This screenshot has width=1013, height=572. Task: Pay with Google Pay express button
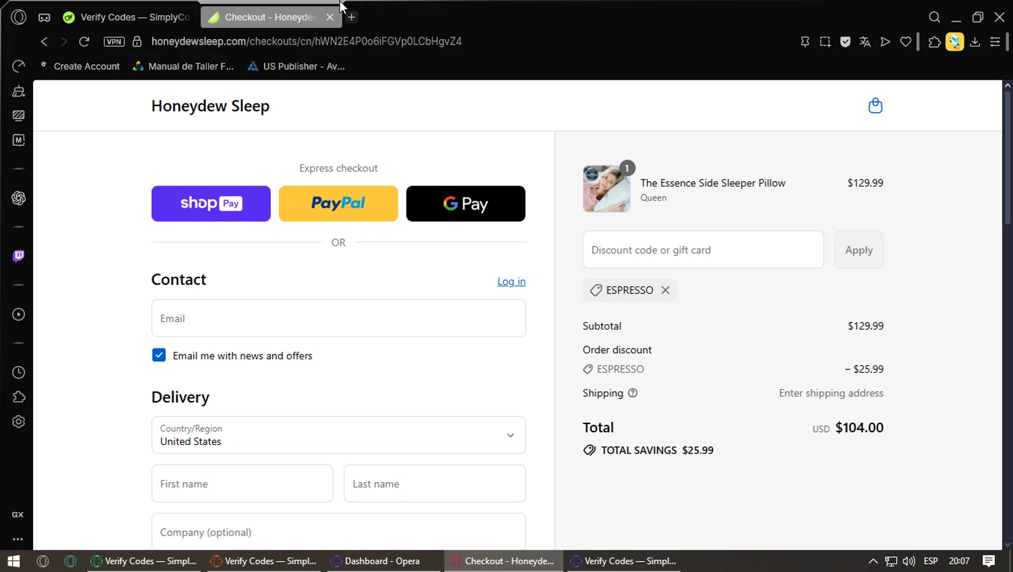pos(465,203)
